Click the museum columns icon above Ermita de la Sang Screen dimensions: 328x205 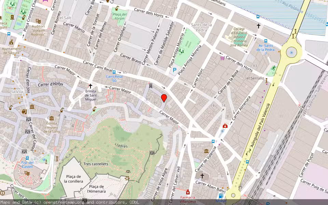(x=32, y=107)
